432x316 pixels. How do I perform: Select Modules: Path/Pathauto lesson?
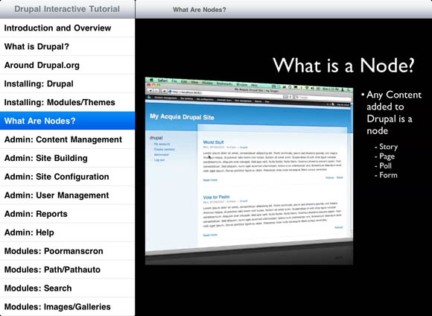(67, 270)
